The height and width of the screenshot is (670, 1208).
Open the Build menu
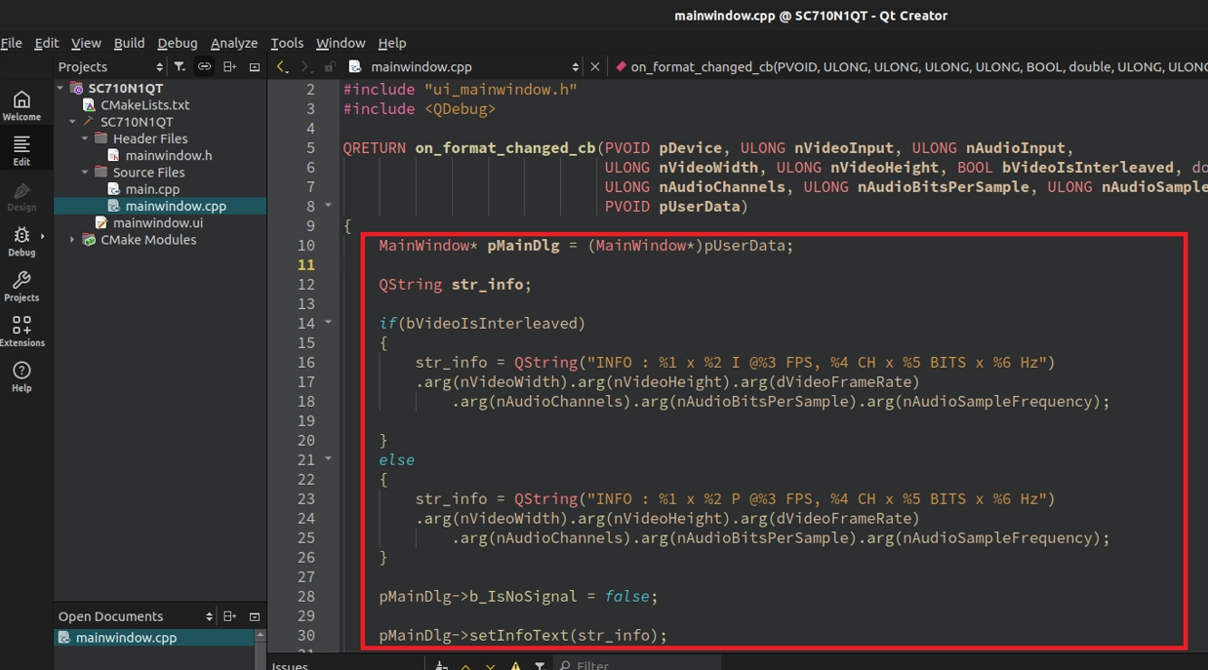tap(129, 43)
